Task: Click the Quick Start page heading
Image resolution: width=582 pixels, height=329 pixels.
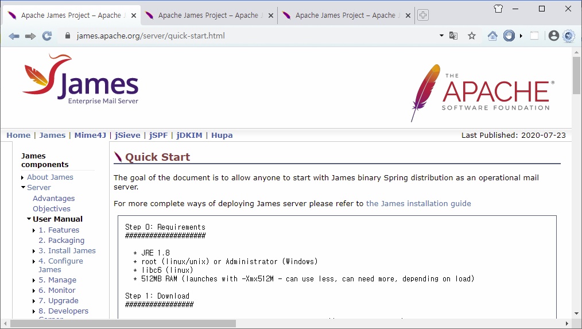Action: point(157,157)
